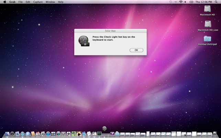Open iChat from the Dock

coord(27,134)
